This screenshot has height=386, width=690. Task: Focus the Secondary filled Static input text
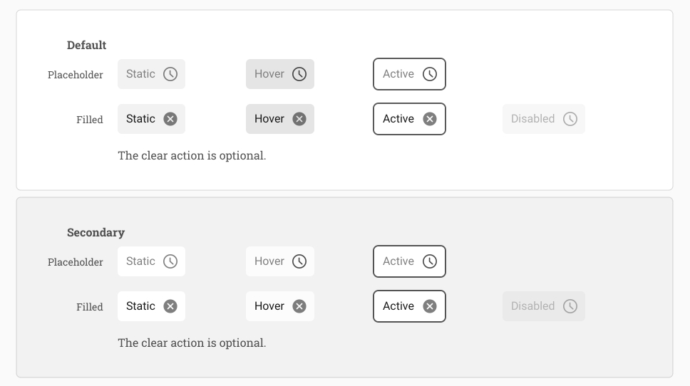[x=140, y=306]
